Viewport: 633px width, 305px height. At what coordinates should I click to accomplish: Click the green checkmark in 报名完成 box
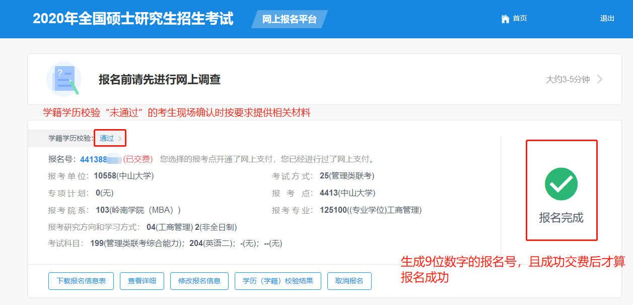[561, 184]
